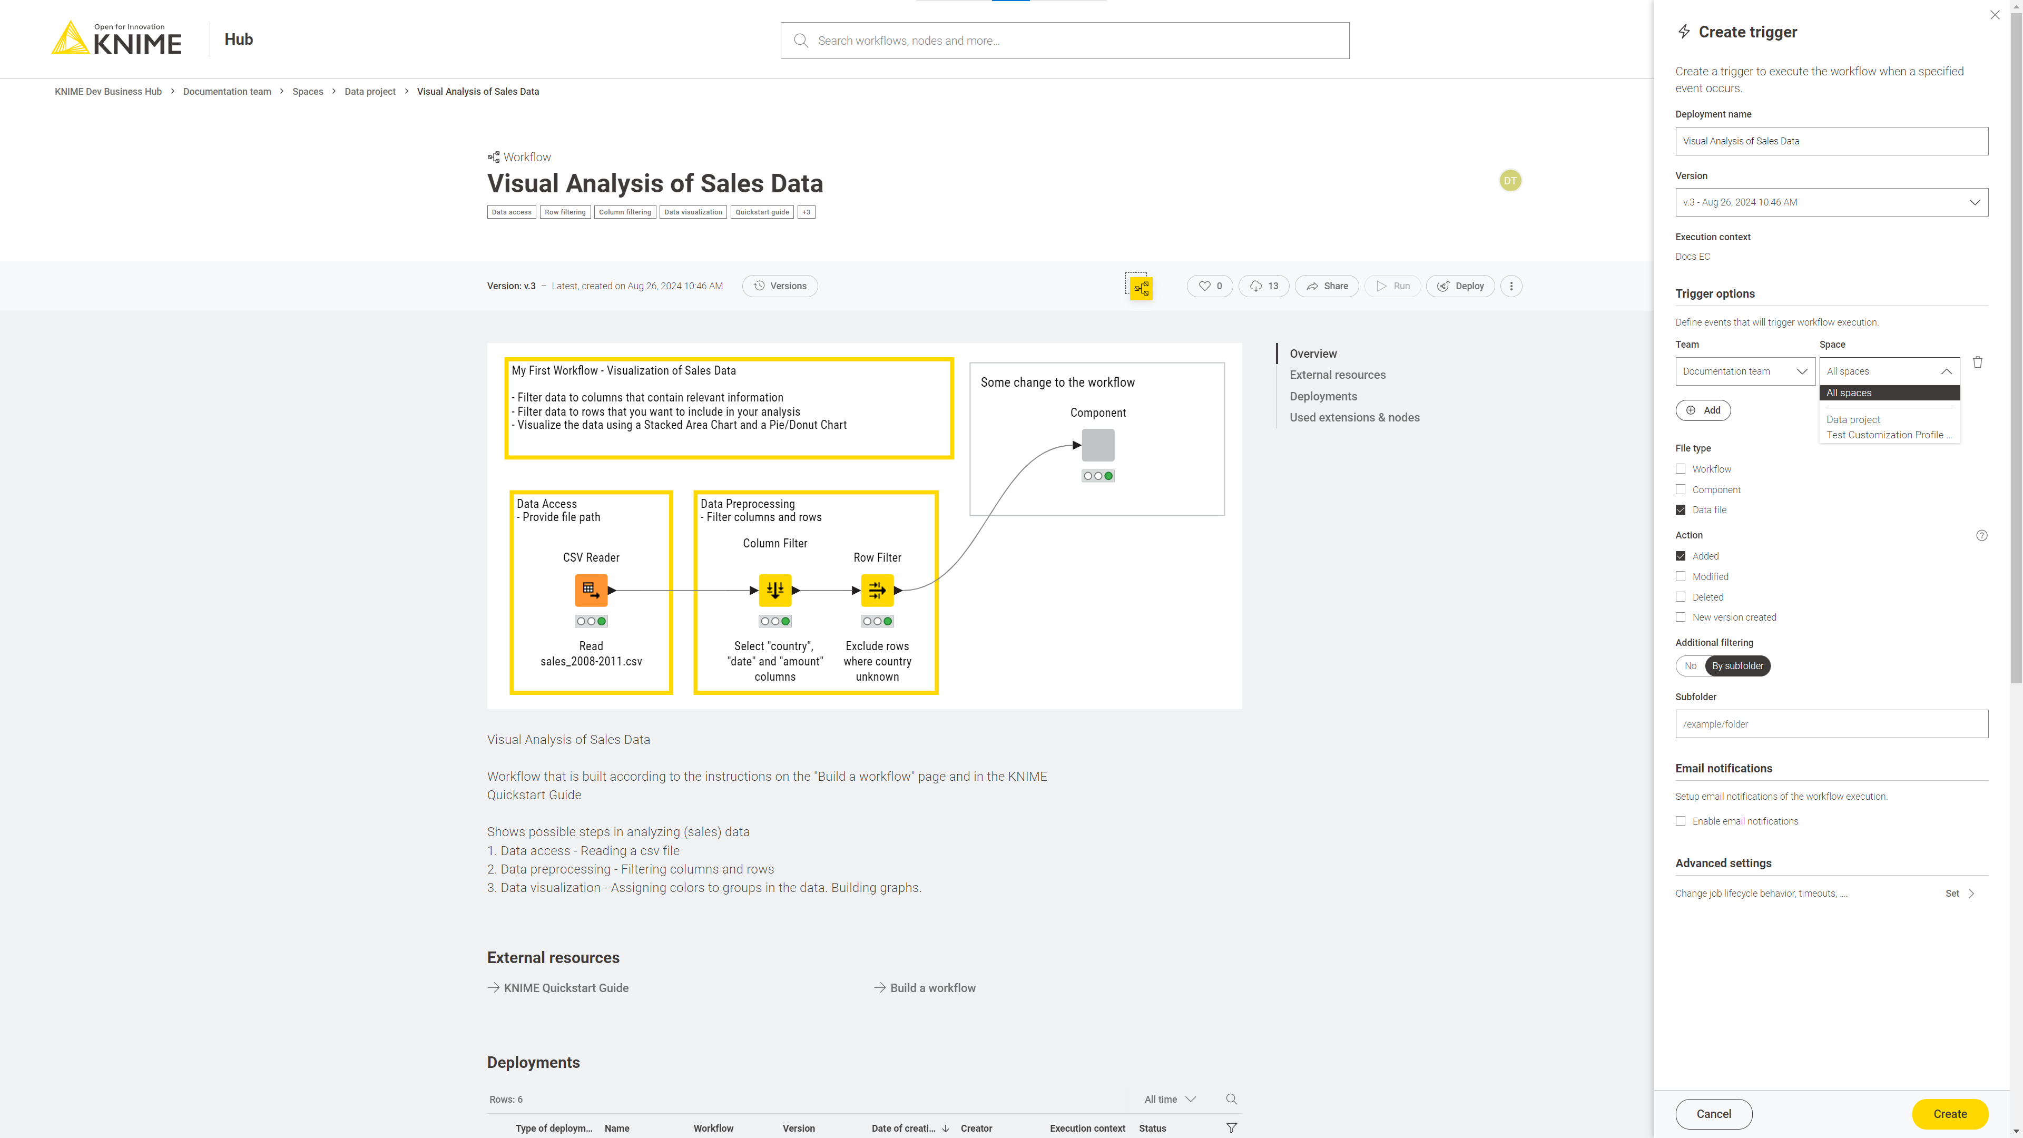Screen dimensions: 2023x1138
Task: Click the Share button icon
Action: pos(1313,285)
